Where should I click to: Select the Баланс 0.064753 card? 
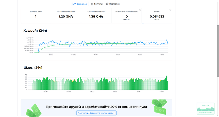pyautogui.click(x=157, y=15)
